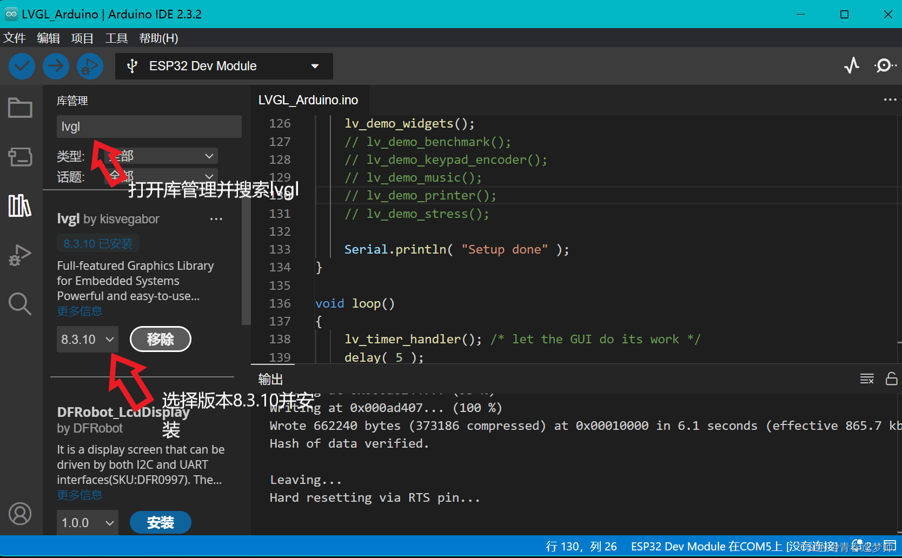Open the 工具 menu
The width and height of the screenshot is (902, 558).
pos(116,38)
